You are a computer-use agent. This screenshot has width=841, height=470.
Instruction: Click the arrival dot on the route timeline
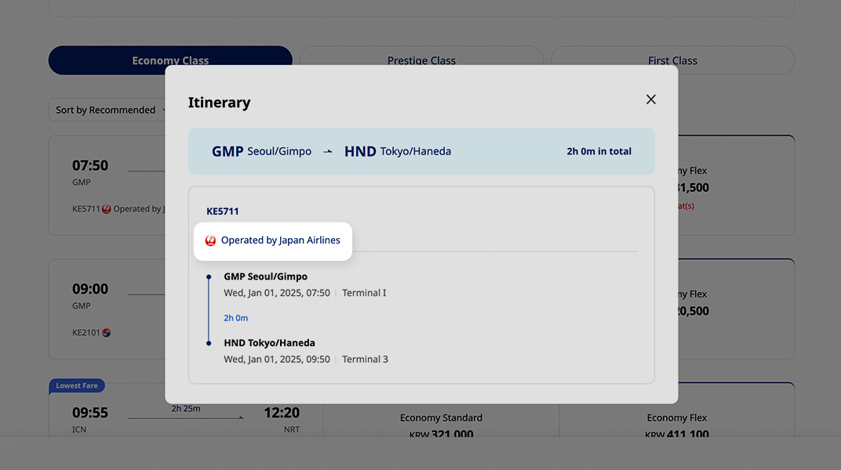click(x=209, y=343)
